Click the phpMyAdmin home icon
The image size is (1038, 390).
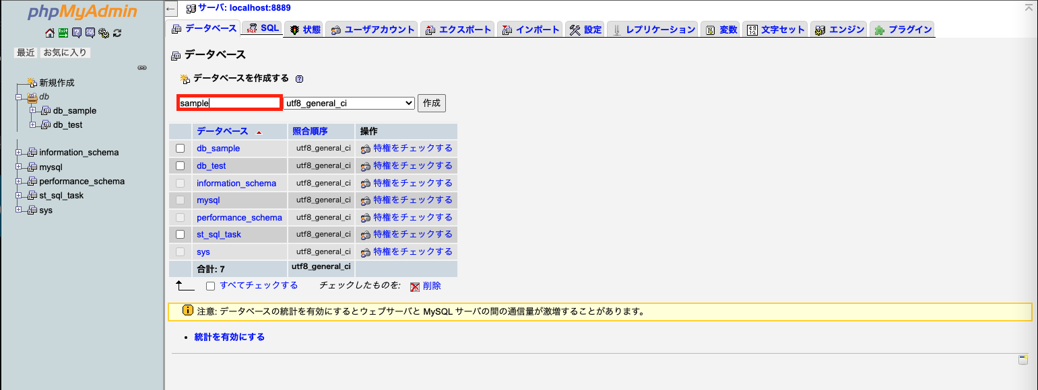click(50, 32)
